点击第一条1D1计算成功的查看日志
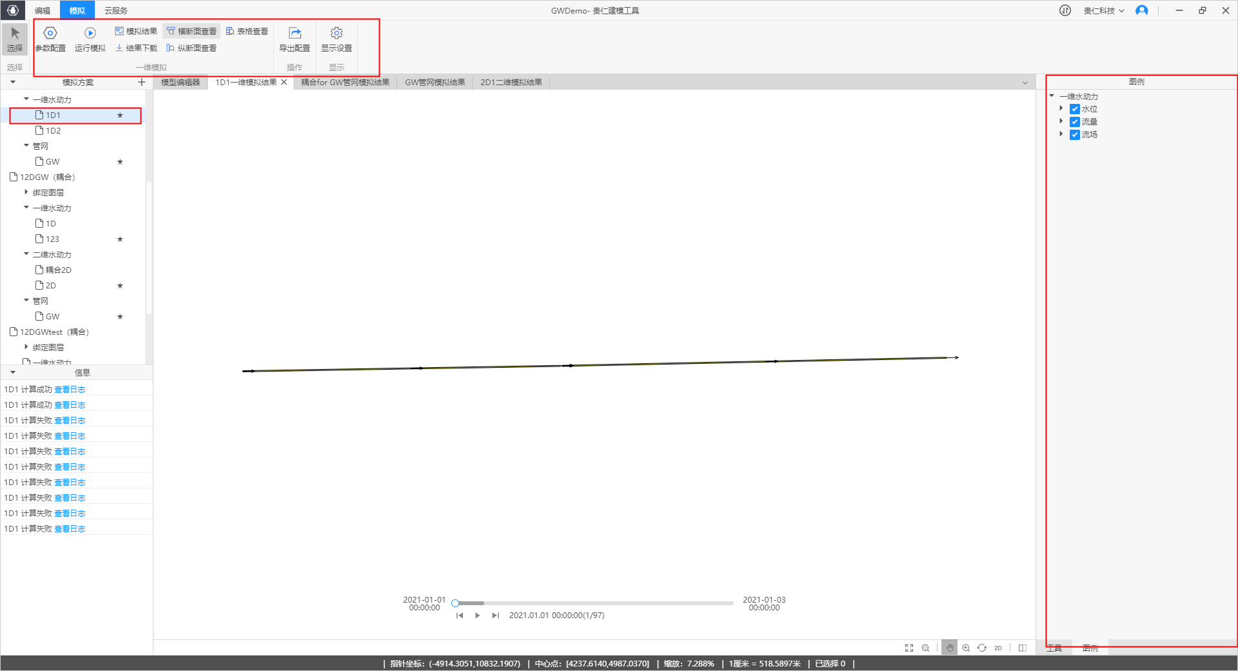 [x=70, y=389]
